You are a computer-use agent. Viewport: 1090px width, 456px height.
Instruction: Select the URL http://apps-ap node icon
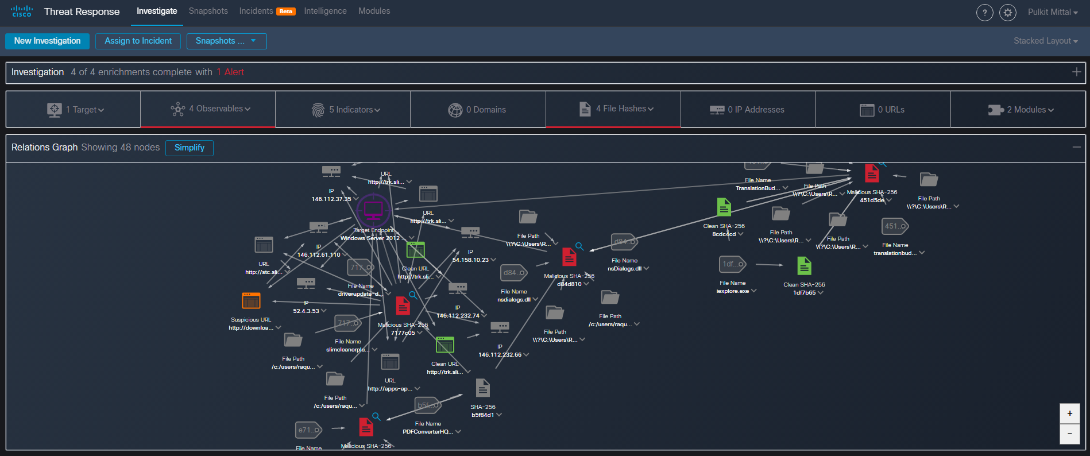(390, 362)
